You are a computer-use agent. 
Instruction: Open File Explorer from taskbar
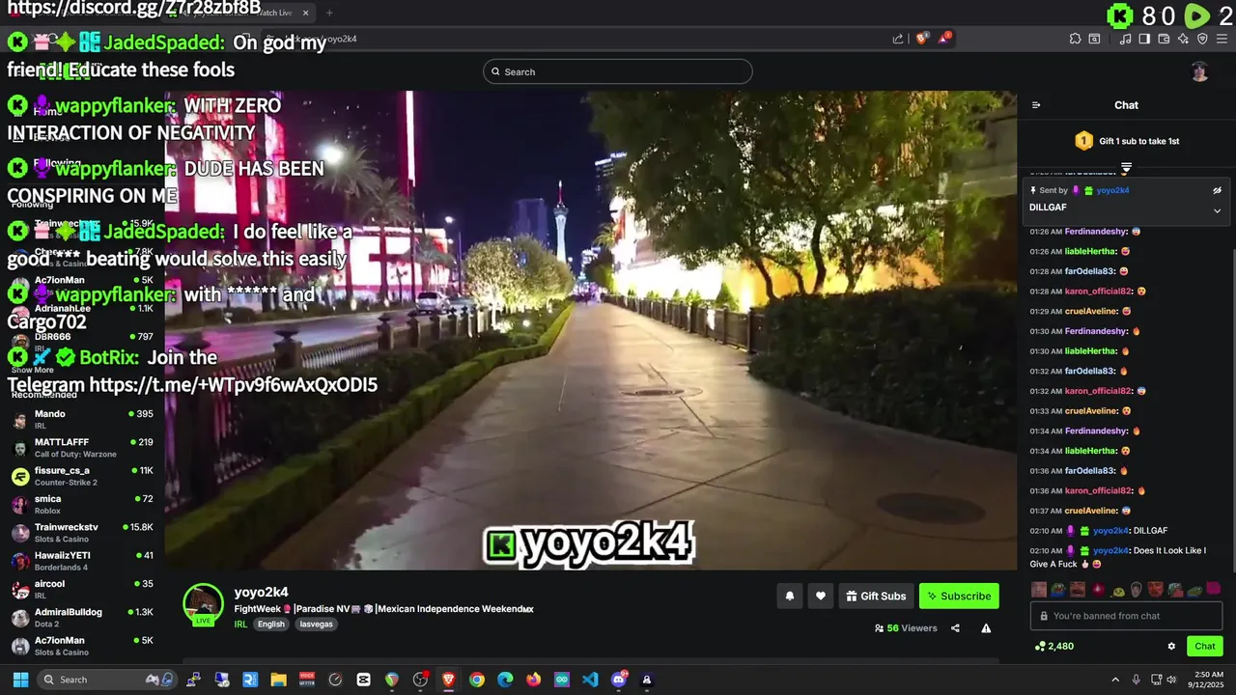(x=278, y=680)
